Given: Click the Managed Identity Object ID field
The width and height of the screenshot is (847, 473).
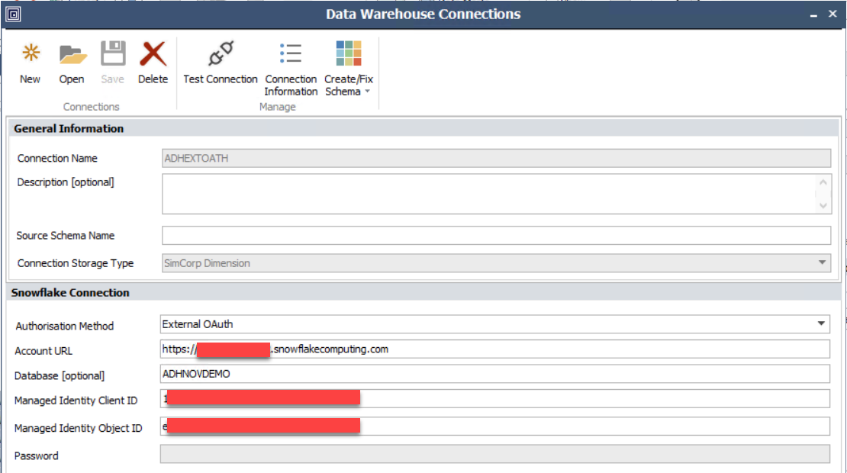Looking at the screenshot, I should coord(494,426).
